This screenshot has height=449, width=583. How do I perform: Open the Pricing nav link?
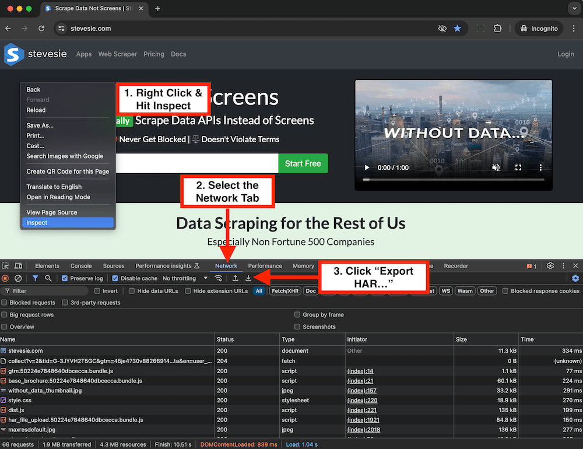pos(154,54)
